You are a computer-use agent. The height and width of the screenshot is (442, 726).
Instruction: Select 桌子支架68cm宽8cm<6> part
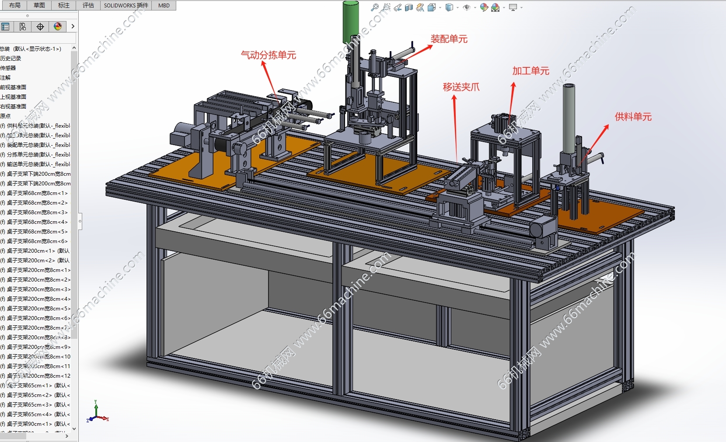34,241
